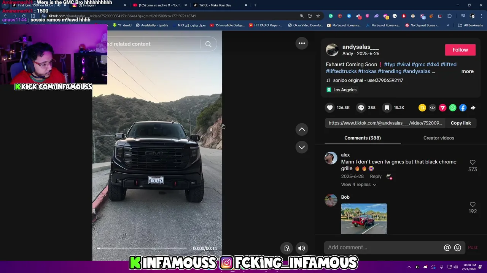Image resolution: width=487 pixels, height=273 pixels.
Task: Open andysalas___ profile avatar
Action: click(332, 50)
